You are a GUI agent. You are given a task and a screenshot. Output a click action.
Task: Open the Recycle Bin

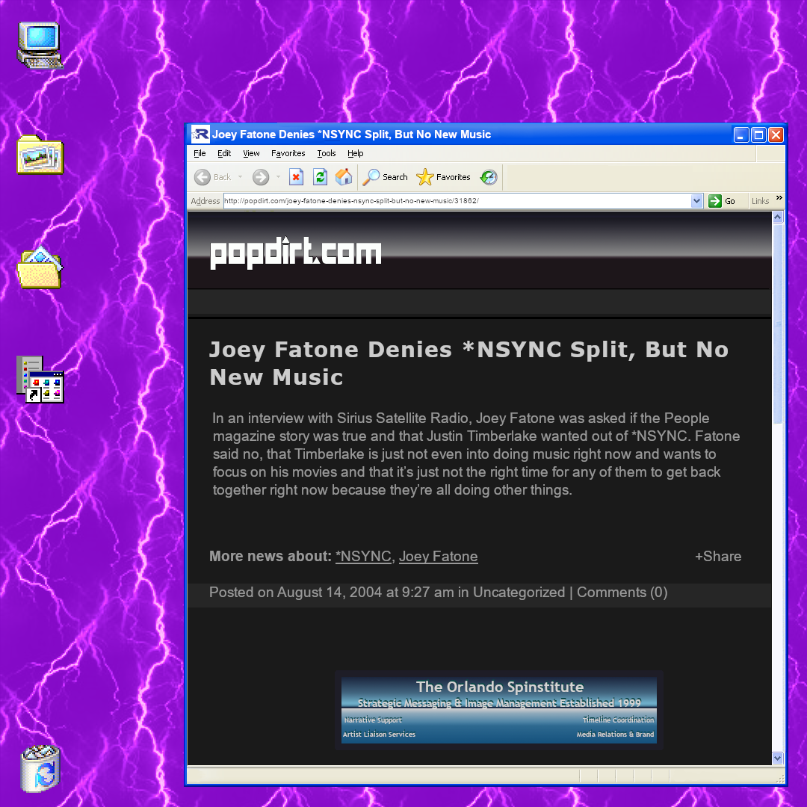(40, 769)
